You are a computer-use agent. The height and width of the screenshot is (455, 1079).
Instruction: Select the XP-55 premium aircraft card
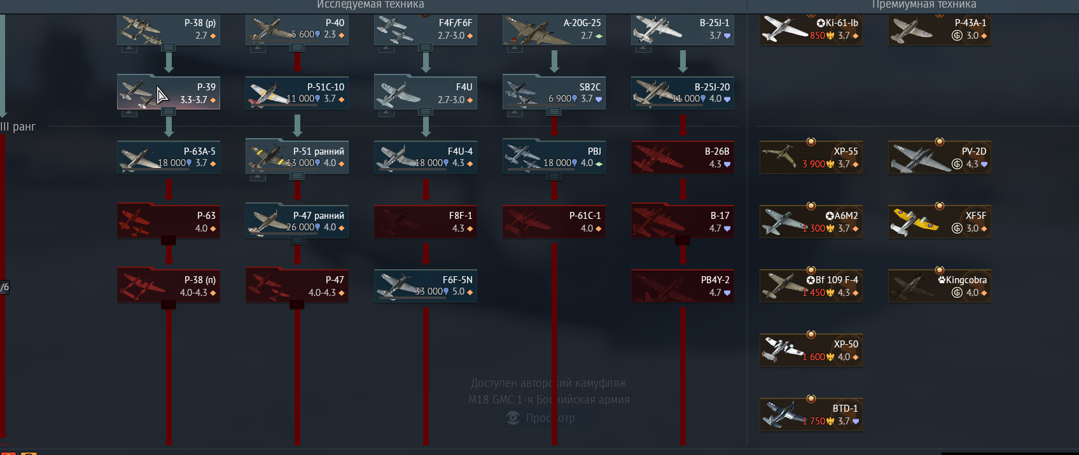(x=811, y=157)
